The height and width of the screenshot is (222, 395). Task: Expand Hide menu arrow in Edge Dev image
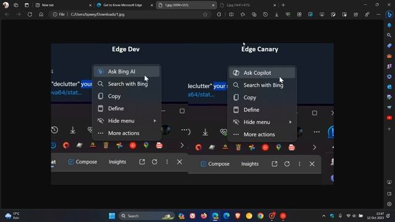(x=155, y=121)
